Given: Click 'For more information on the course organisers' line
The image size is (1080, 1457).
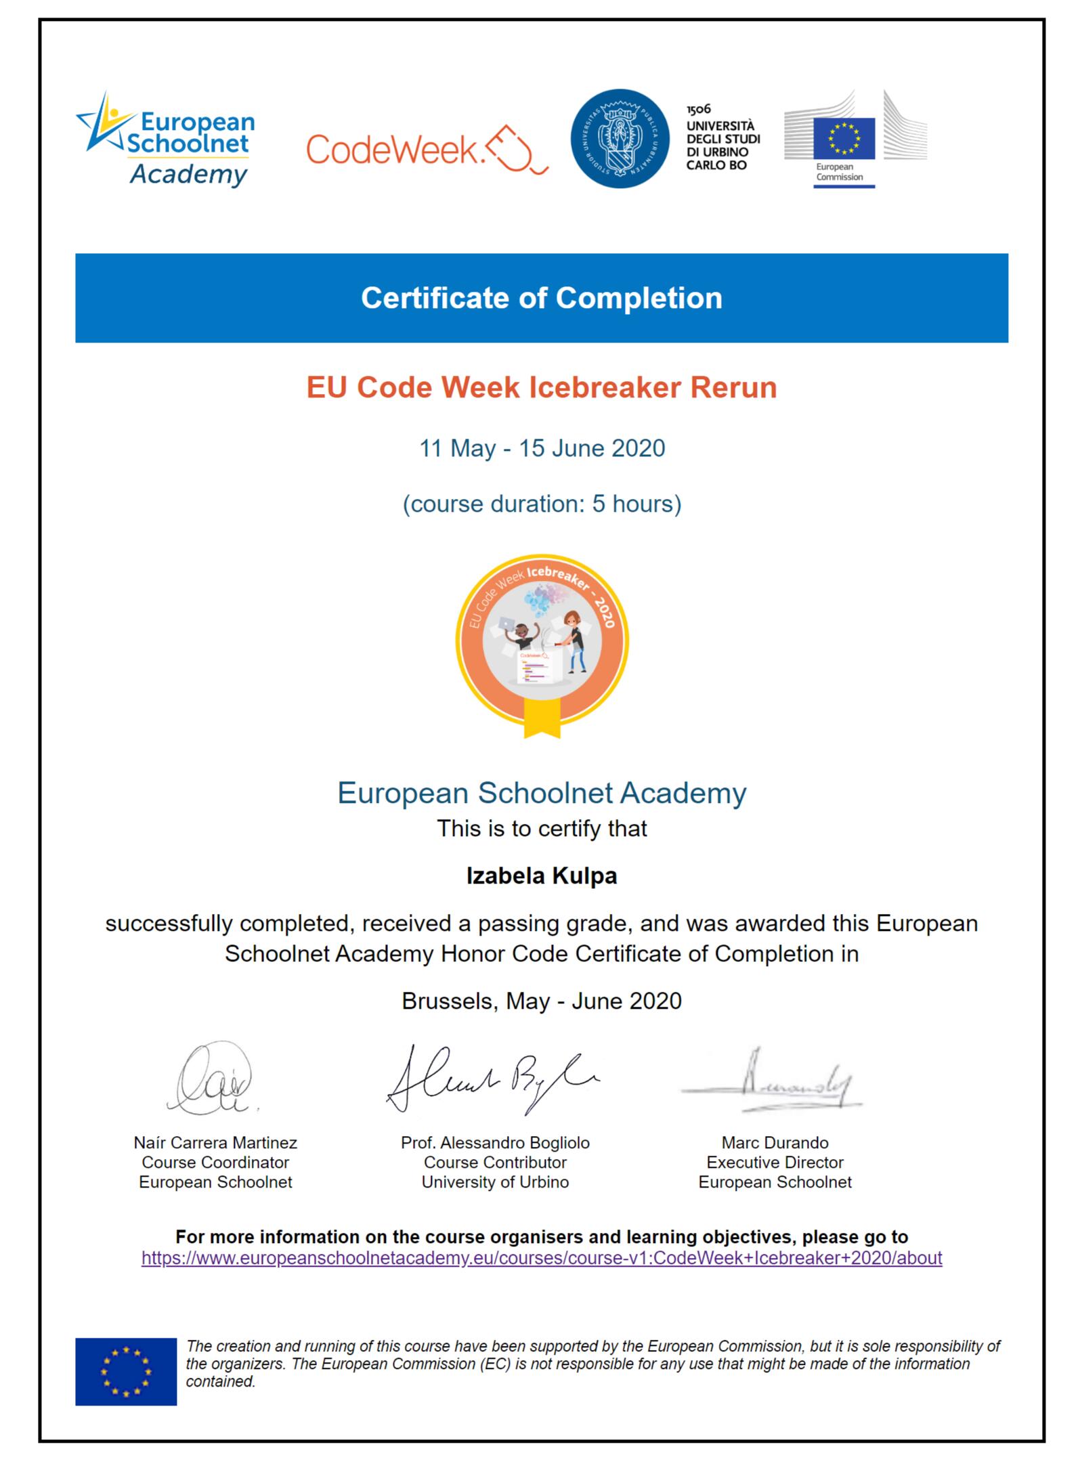Looking at the screenshot, I should [x=542, y=1237].
